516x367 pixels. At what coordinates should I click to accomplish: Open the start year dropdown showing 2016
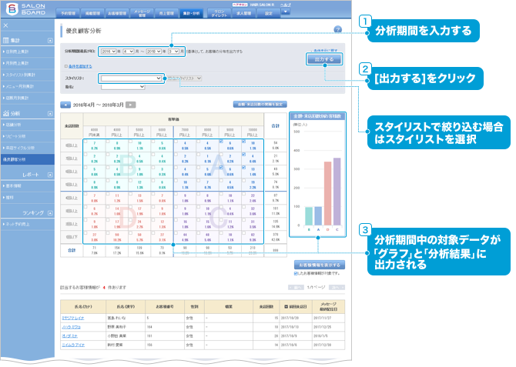point(109,52)
